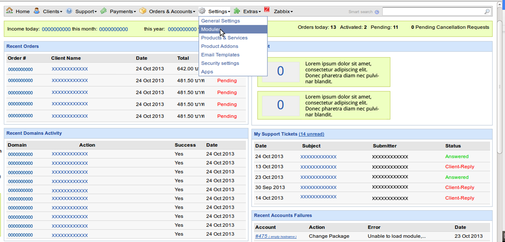Select Modules in the Settings menu
Viewport: 505px width, 242px height.
(x=233, y=29)
